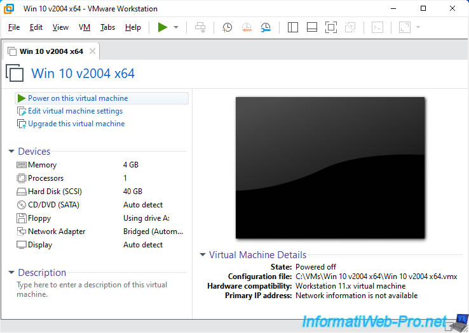This screenshot has width=469, height=333.
Task: Click the Network Adapter icon
Action: click(x=22, y=232)
